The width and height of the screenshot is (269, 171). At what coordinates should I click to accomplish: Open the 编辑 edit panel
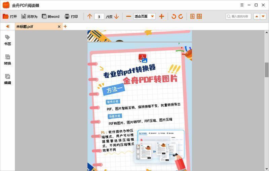tap(7, 79)
